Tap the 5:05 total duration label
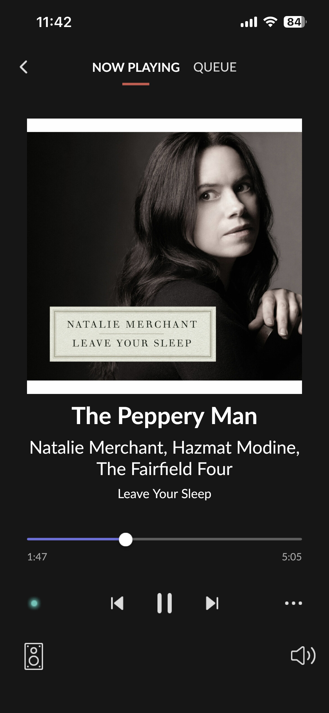This screenshot has width=329, height=713. pyautogui.click(x=292, y=557)
